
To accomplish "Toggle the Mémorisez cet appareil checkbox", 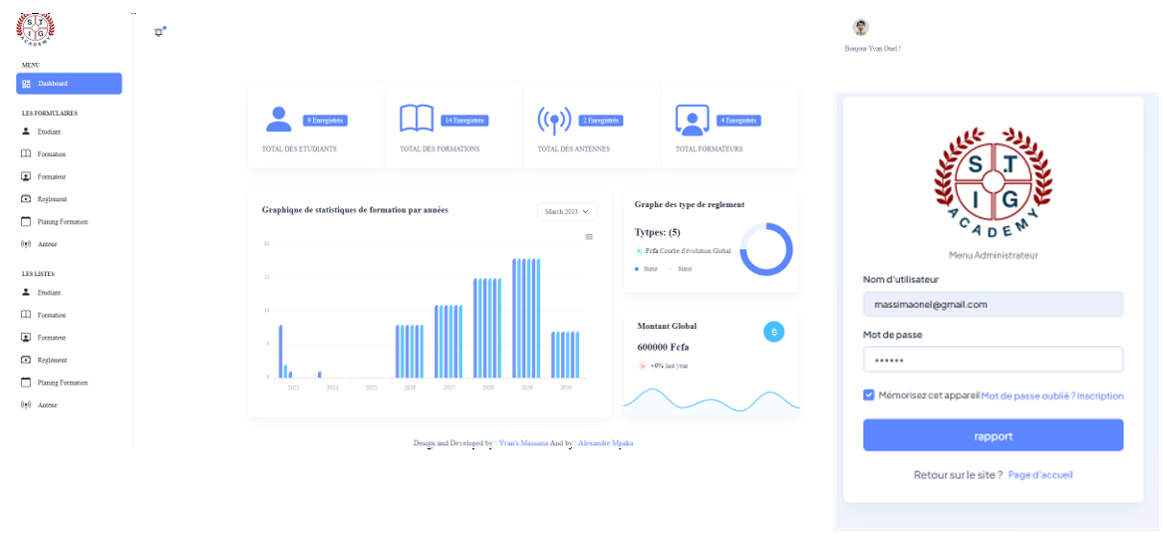I will point(869,396).
